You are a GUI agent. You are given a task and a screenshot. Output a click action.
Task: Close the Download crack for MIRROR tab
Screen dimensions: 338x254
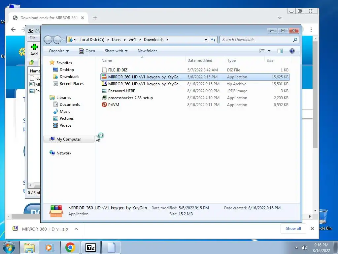pos(82,18)
